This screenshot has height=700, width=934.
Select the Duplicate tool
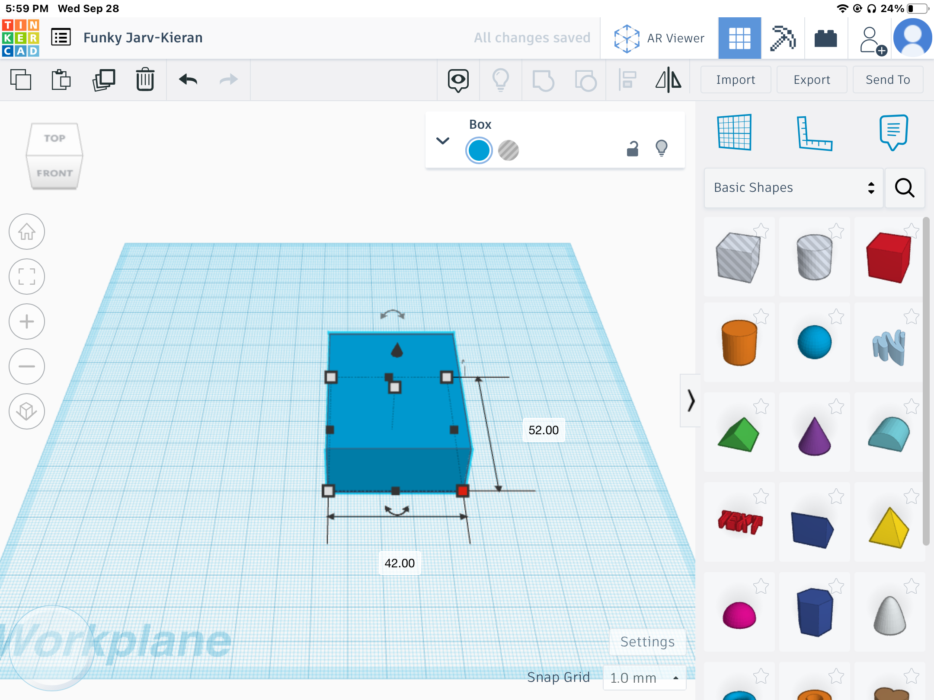pyautogui.click(x=105, y=80)
